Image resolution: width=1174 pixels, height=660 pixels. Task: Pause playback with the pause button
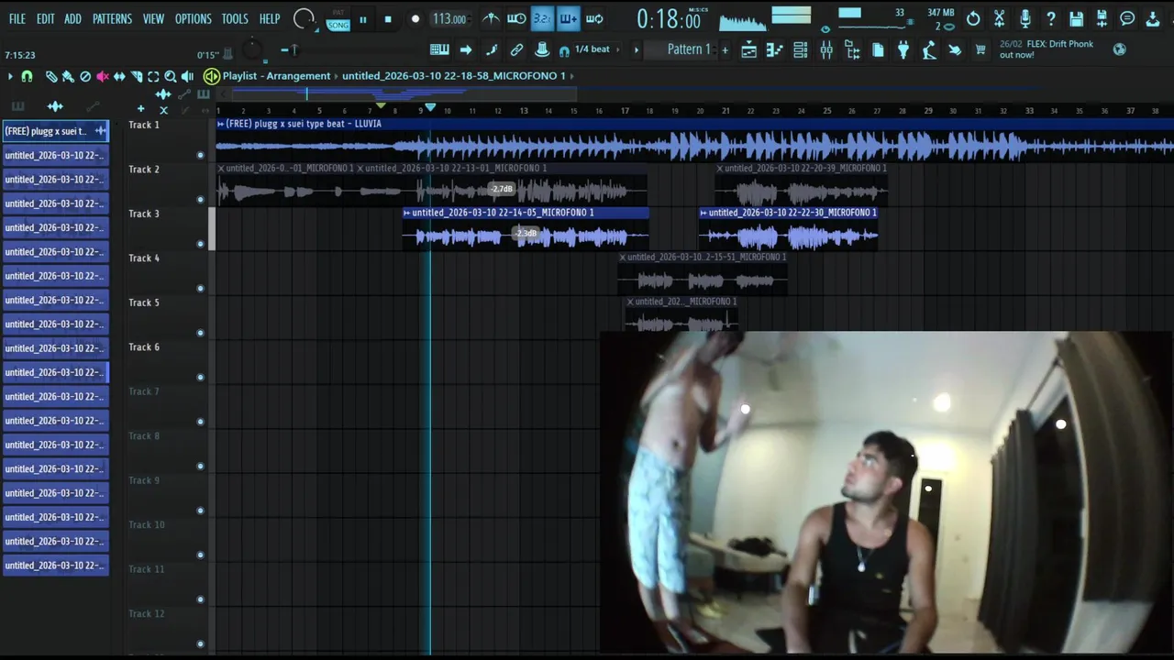coord(363,19)
